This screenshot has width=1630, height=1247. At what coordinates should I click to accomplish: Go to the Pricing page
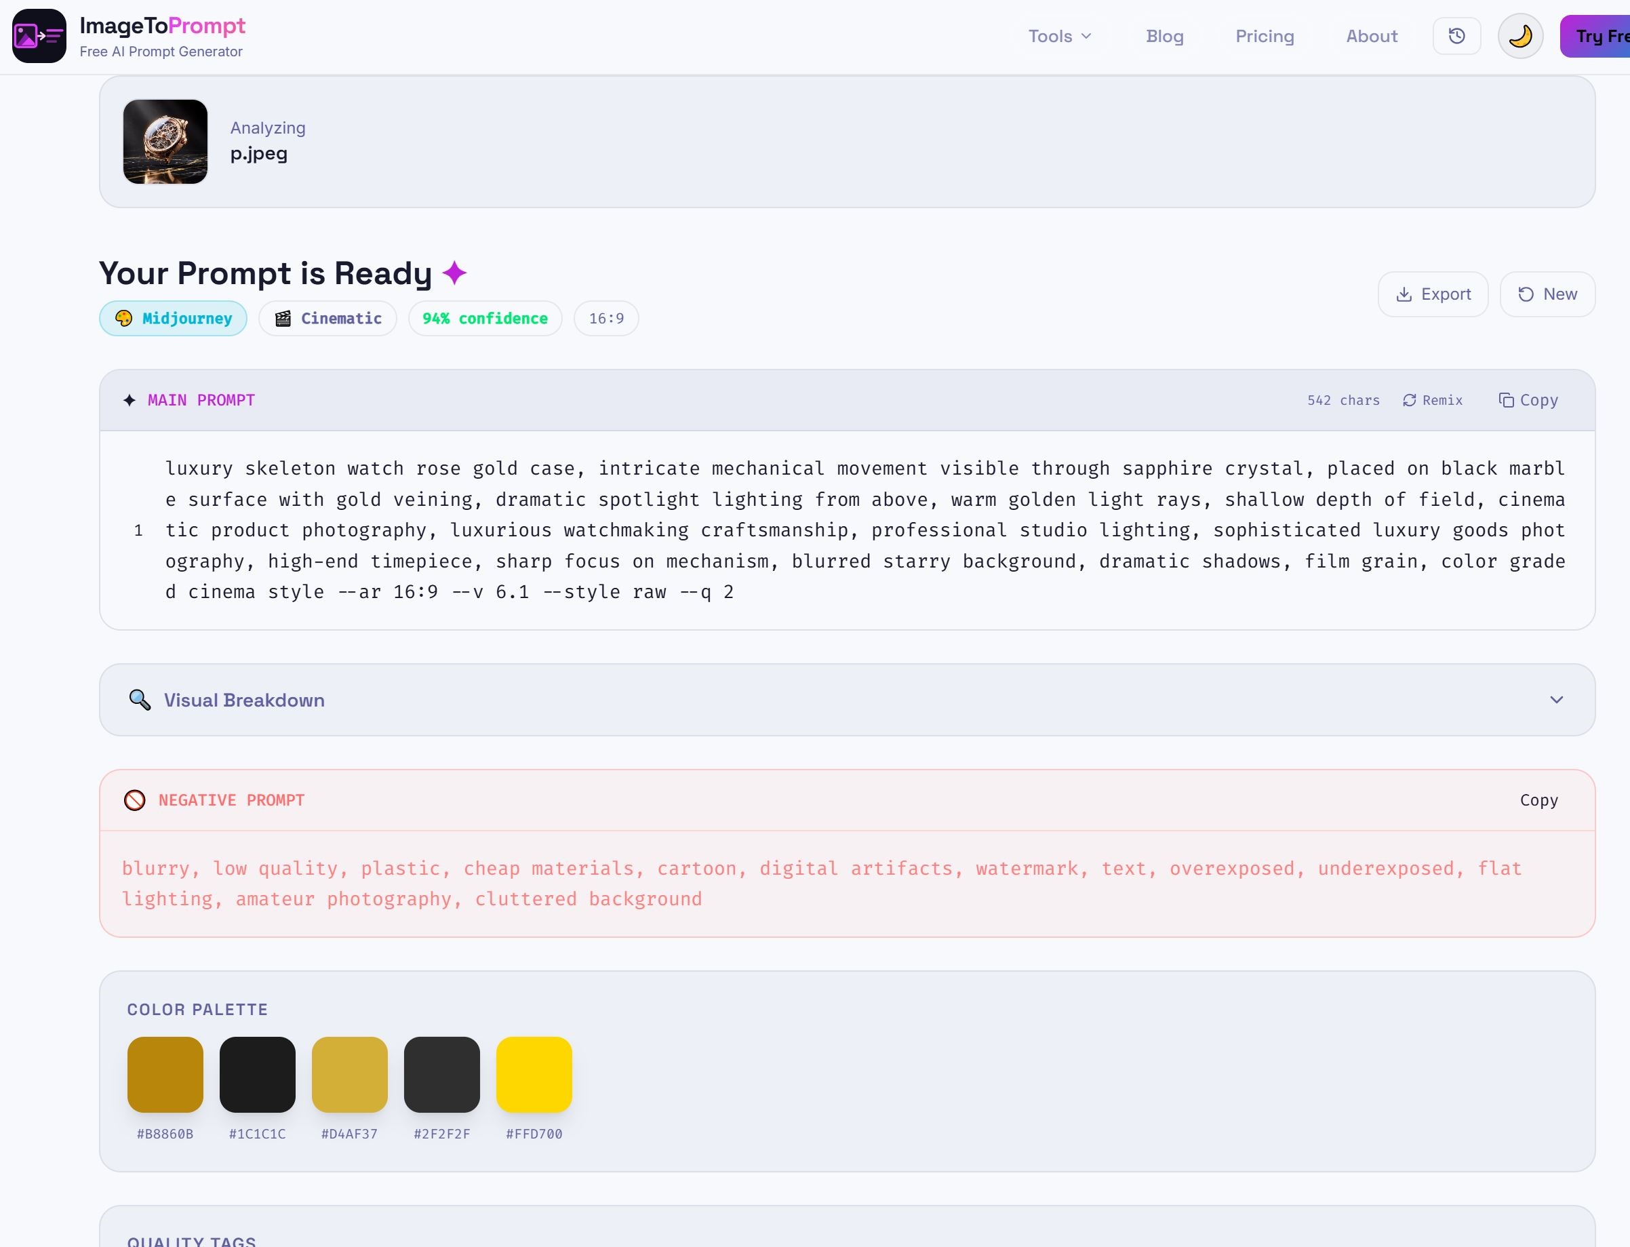pyautogui.click(x=1264, y=37)
